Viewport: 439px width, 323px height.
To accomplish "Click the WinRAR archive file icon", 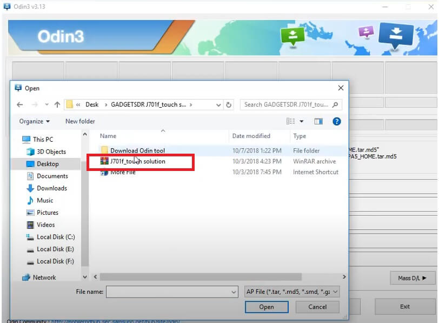I will [x=104, y=161].
